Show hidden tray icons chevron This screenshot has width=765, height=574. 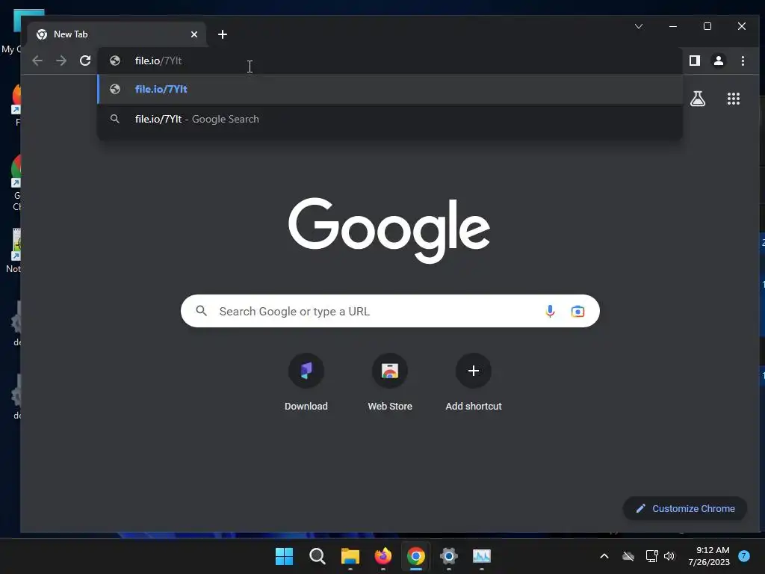(604, 556)
